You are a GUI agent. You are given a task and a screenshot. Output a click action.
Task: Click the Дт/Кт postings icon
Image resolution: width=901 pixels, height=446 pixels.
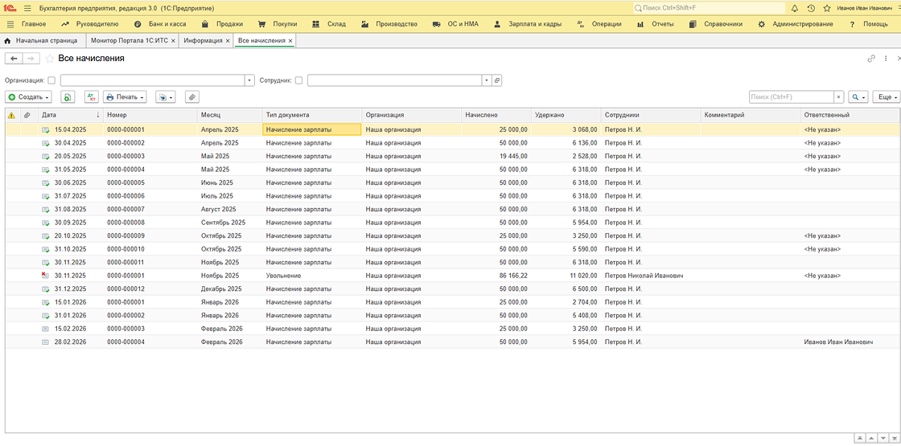point(91,96)
